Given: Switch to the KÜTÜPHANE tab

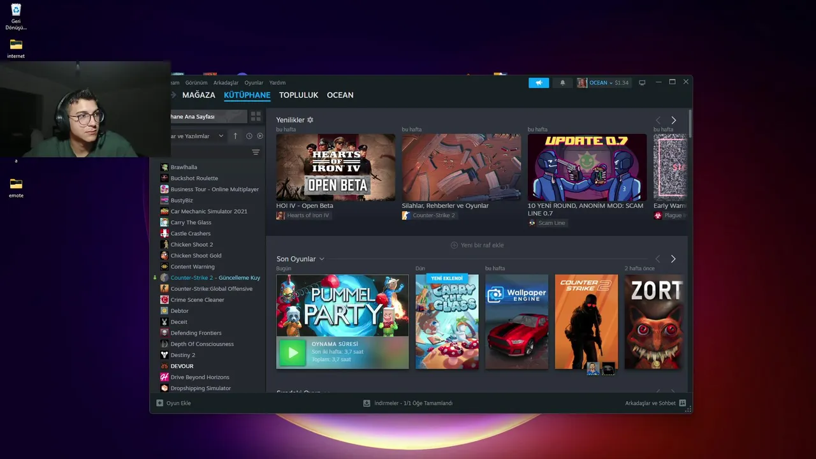Looking at the screenshot, I should click(247, 95).
